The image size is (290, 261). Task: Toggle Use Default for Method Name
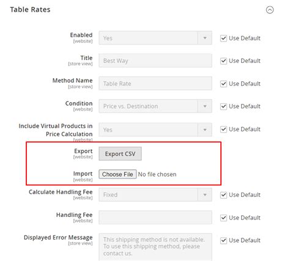pyautogui.click(x=223, y=84)
